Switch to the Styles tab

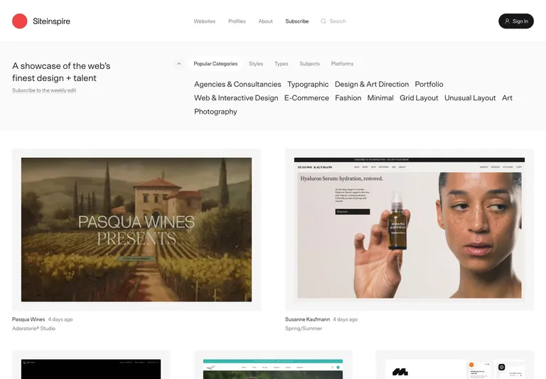(x=256, y=64)
